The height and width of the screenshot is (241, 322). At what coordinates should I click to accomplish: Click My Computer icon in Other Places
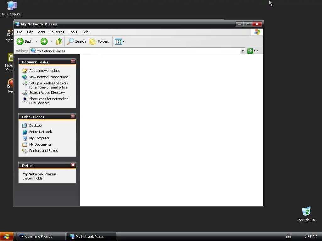[25, 138]
